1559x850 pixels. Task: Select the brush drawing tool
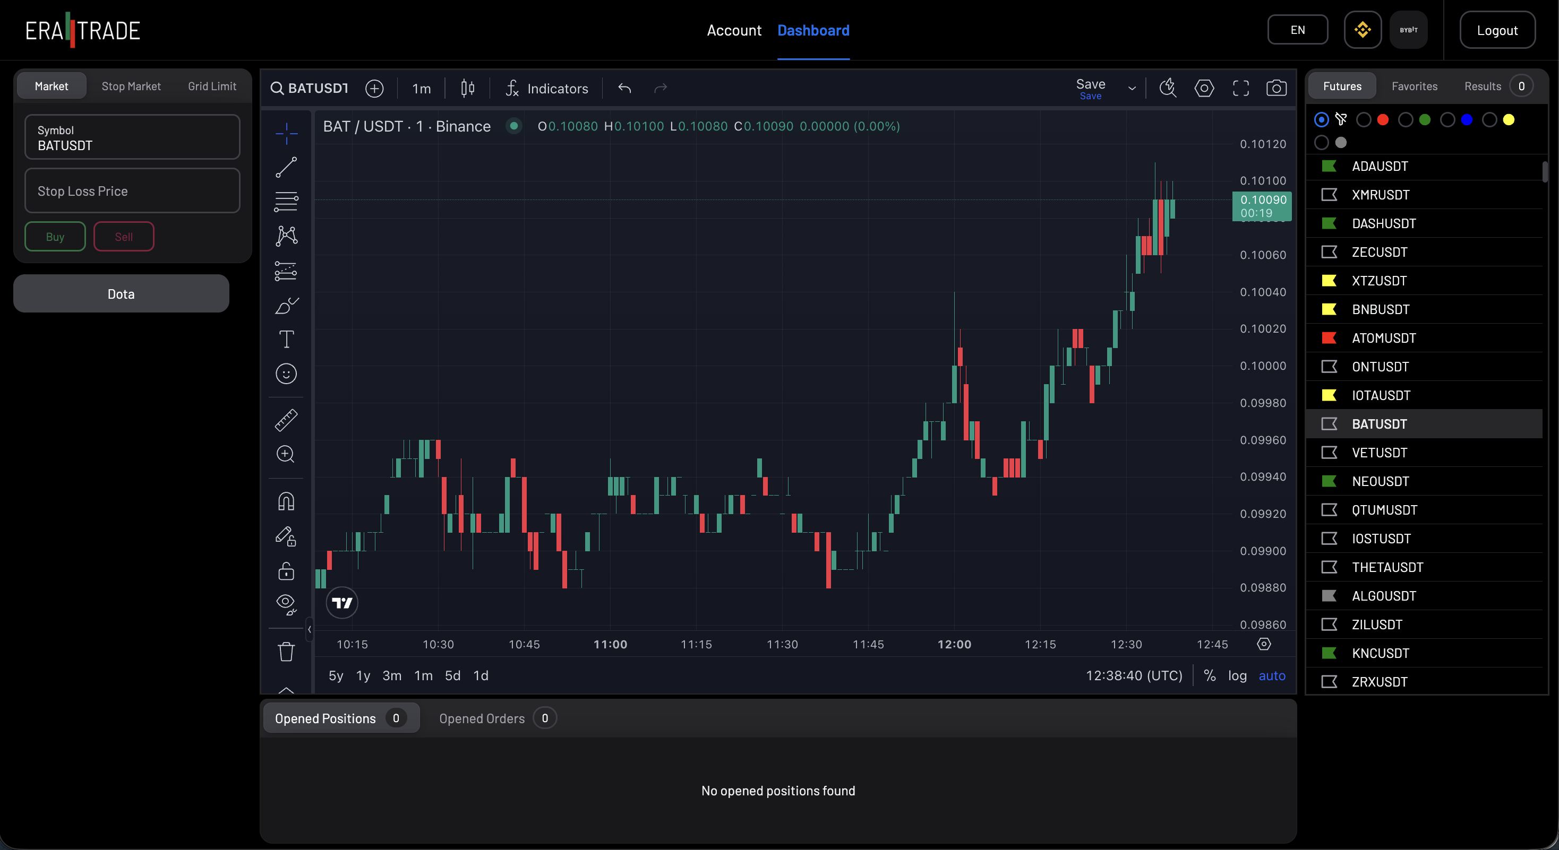pos(286,305)
